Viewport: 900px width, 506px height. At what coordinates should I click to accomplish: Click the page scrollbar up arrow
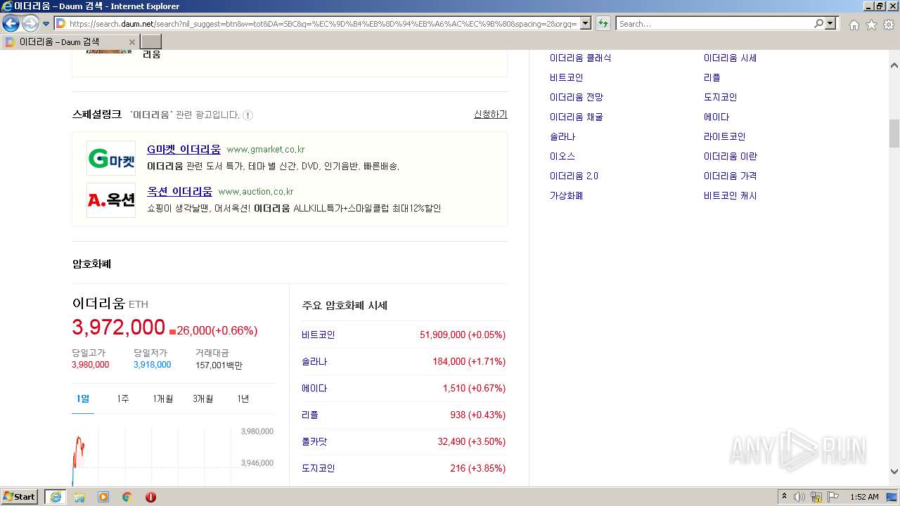click(x=894, y=65)
